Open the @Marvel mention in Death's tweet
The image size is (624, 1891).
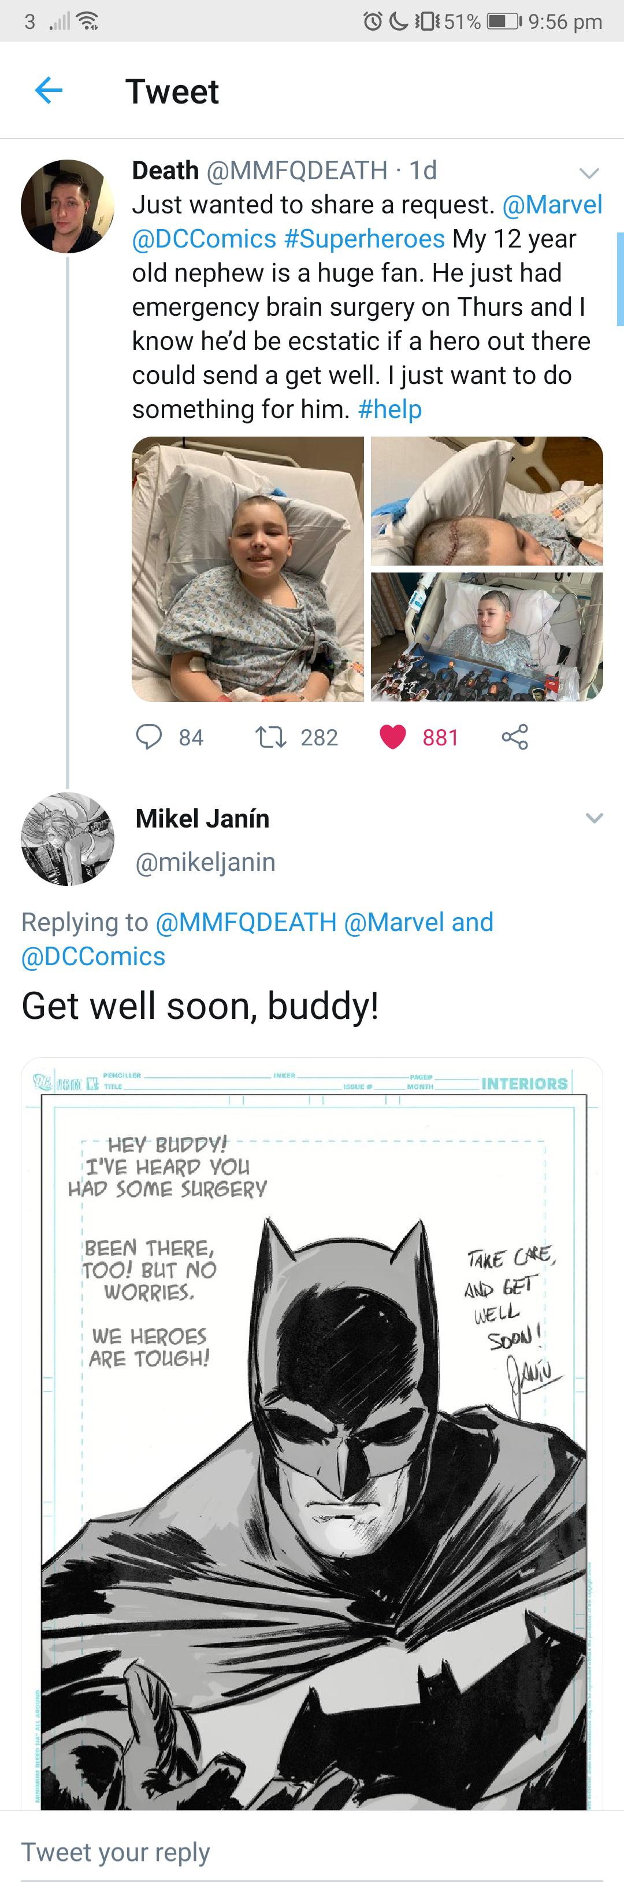552,205
